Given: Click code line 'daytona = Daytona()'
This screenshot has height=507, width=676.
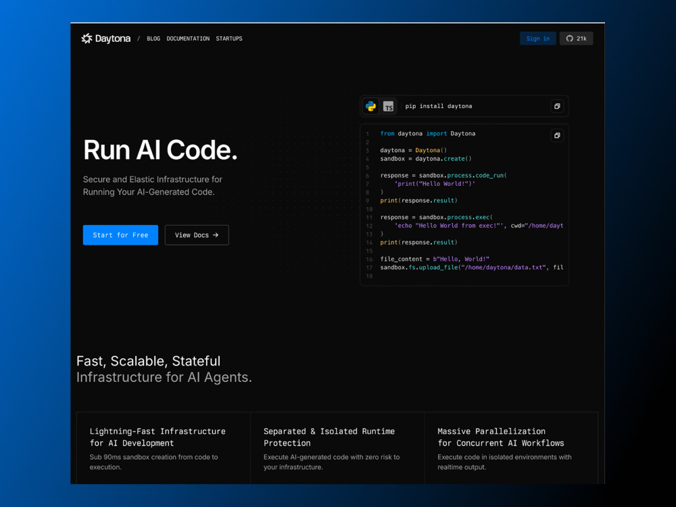Looking at the screenshot, I should pyautogui.click(x=413, y=151).
